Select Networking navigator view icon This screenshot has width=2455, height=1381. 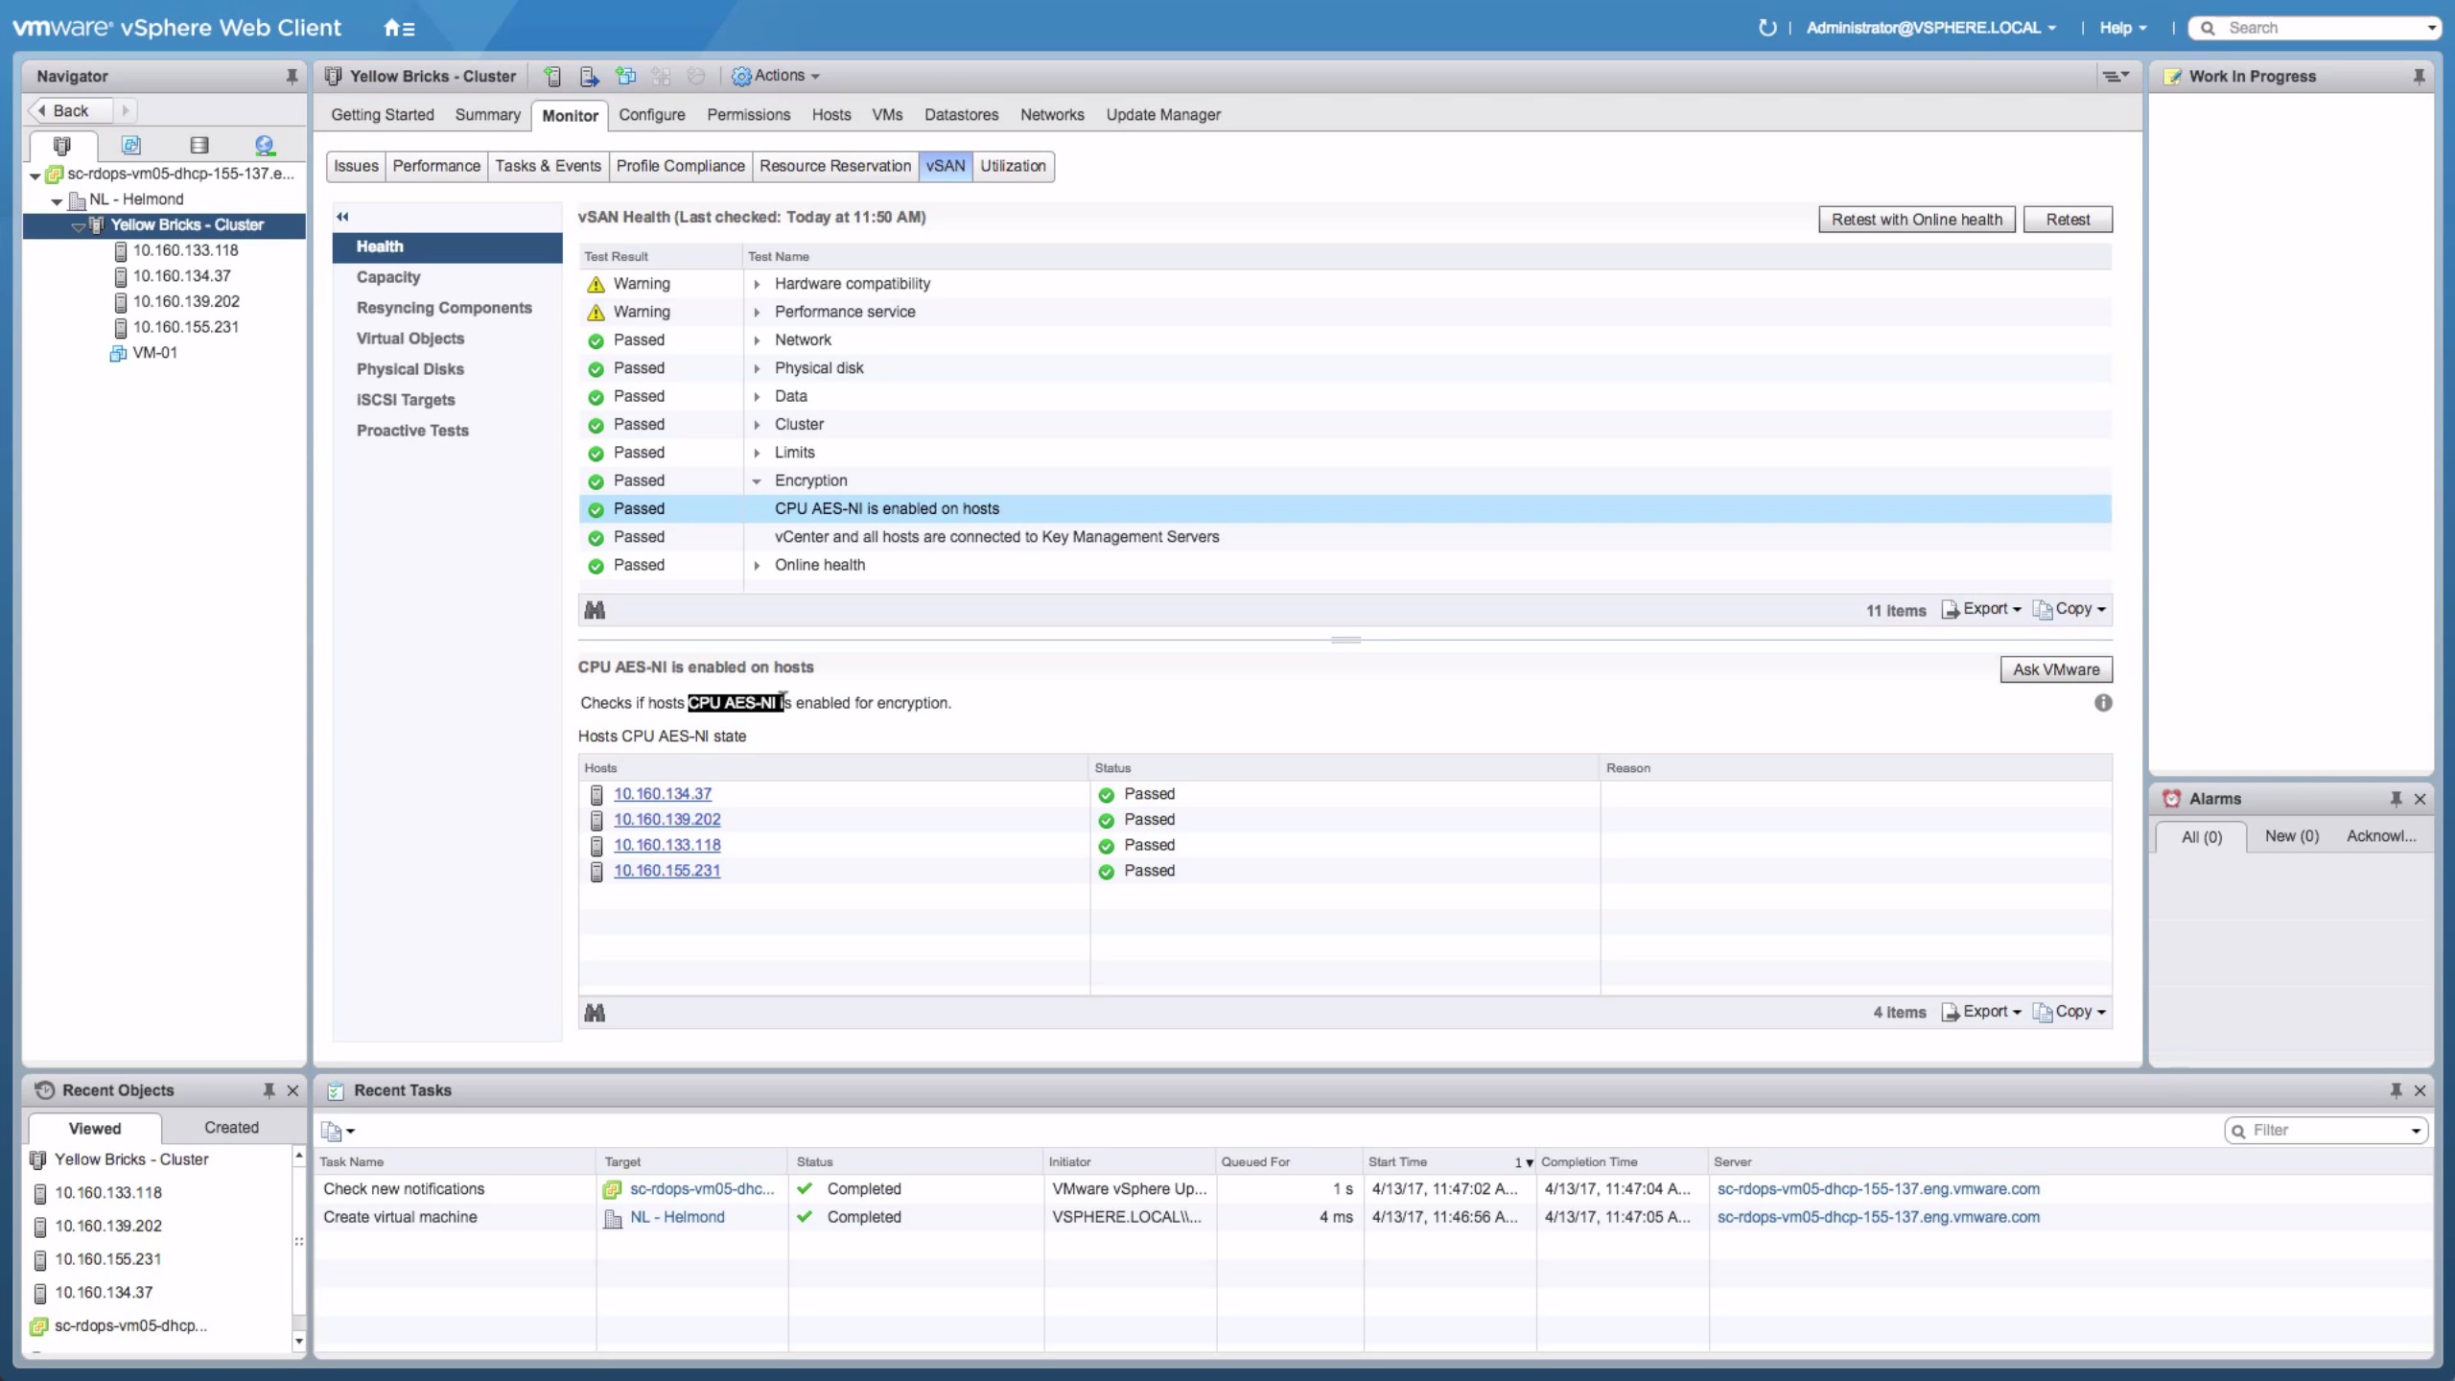point(265,145)
